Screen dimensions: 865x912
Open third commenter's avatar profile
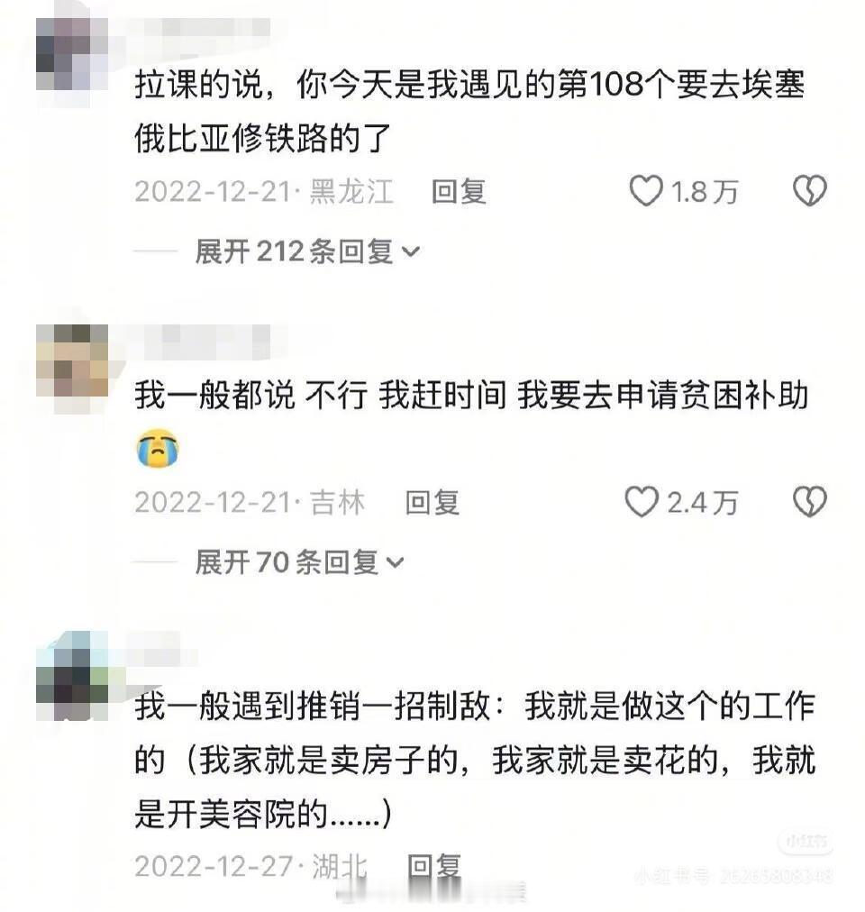pyautogui.click(x=71, y=676)
